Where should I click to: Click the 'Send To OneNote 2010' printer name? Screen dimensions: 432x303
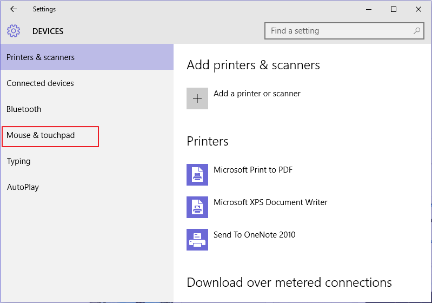click(254, 235)
